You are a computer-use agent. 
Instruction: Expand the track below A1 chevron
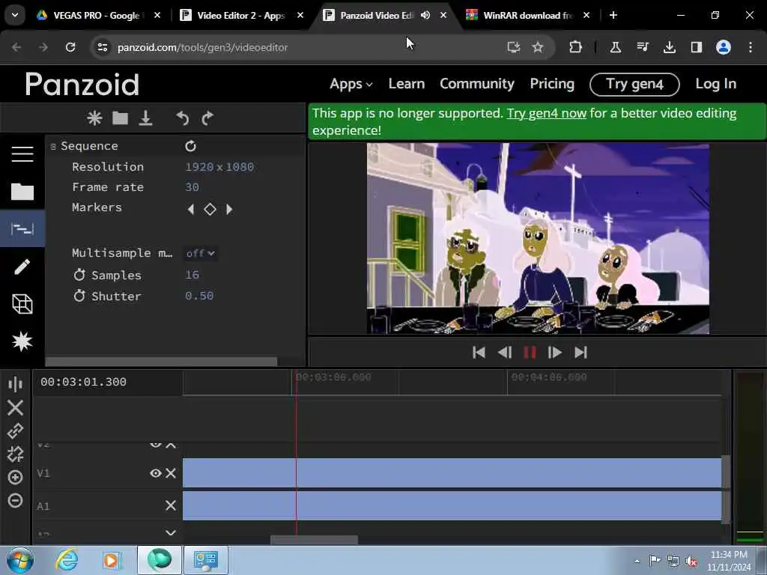(171, 533)
